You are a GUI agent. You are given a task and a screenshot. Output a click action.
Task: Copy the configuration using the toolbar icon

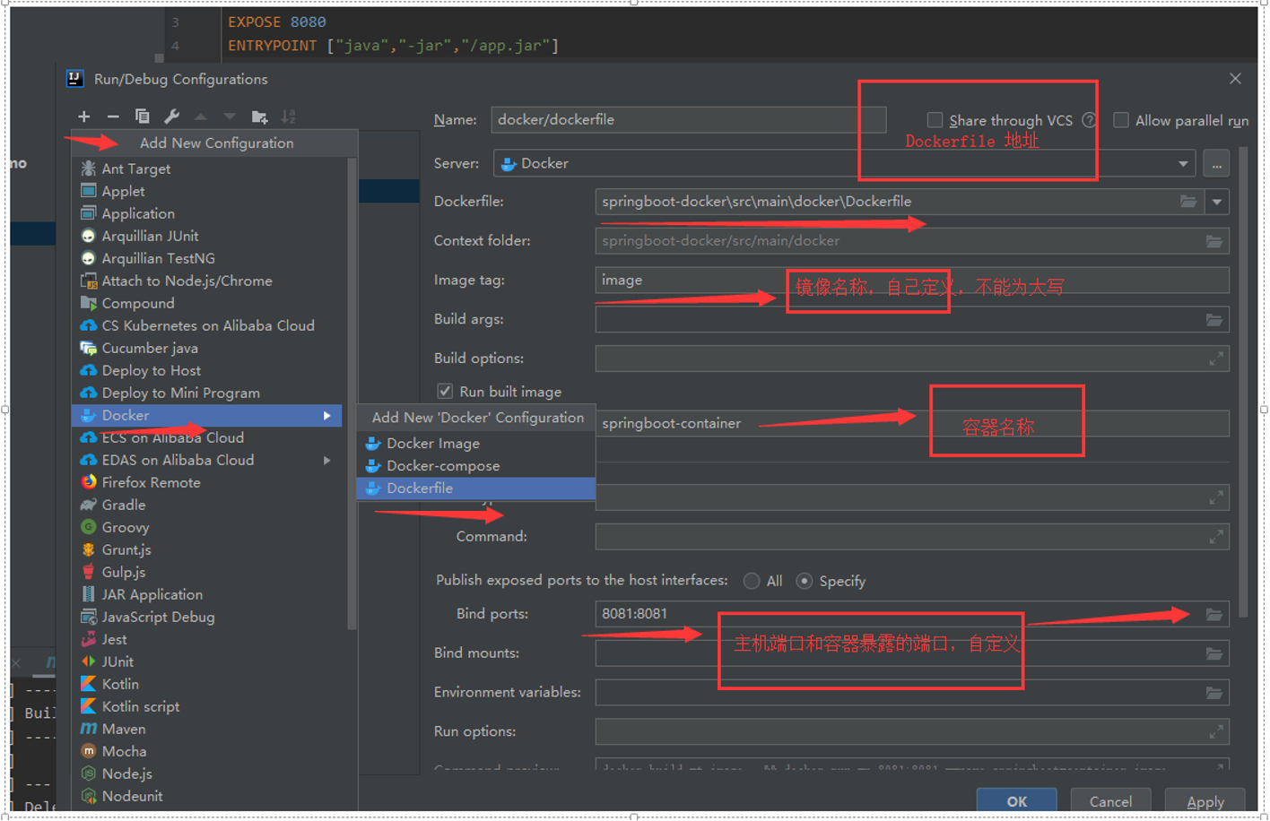(142, 117)
